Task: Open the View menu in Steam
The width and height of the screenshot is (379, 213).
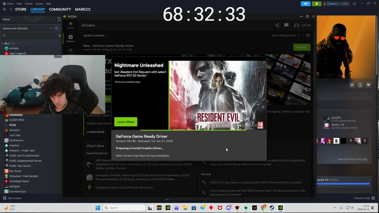Action: pos(19,4)
